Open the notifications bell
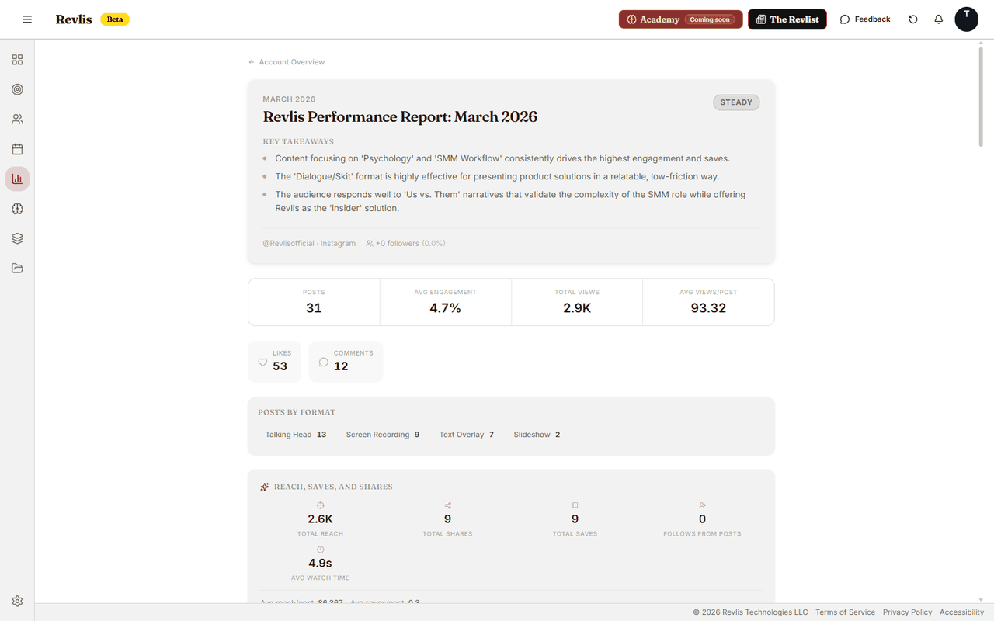This screenshot has height=621, width=994. [x=939, y=19]
